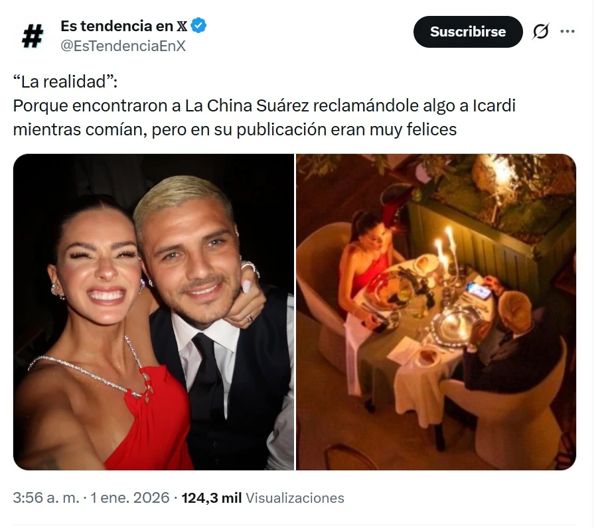This screenshot has width=606, height=528.
Task: Click the tweet text starting "La realidad"
Action: point(264,105)
